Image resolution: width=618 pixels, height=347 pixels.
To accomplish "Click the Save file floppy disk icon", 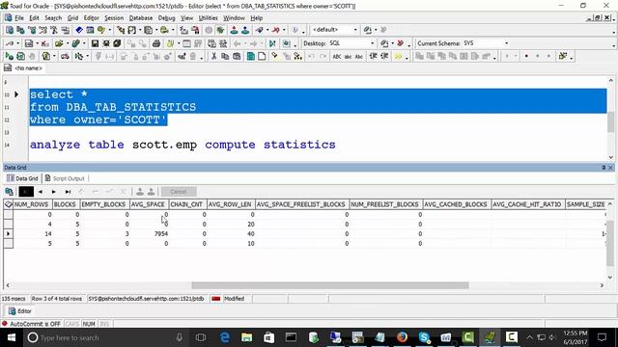I will tap(95, 43).
